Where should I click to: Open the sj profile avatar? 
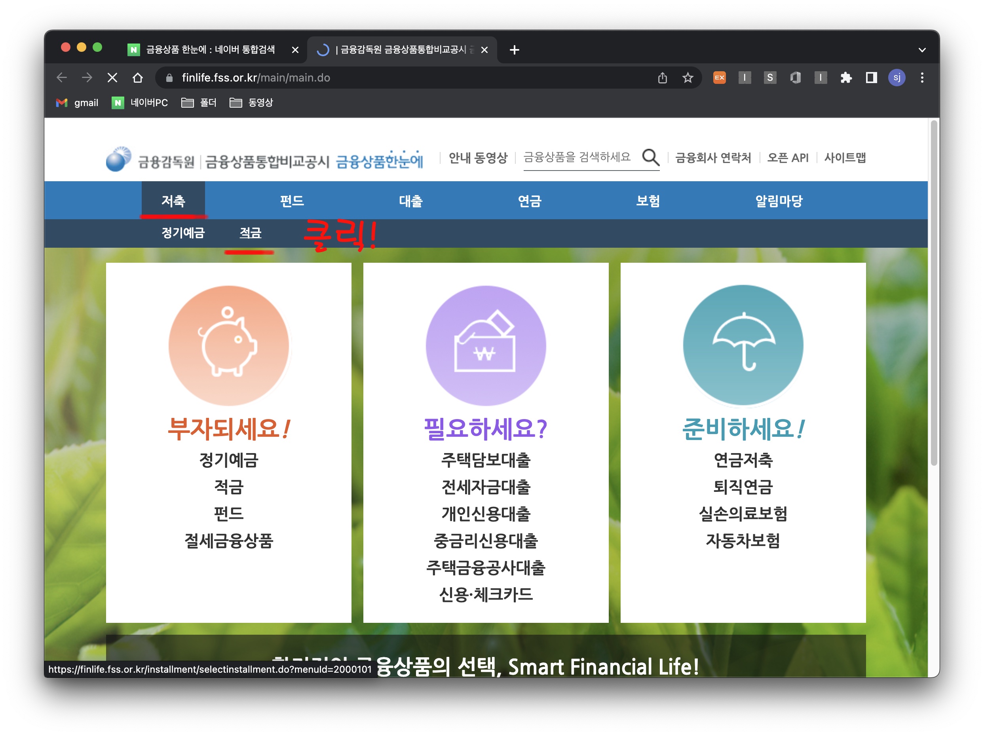(x=897, y=78)
